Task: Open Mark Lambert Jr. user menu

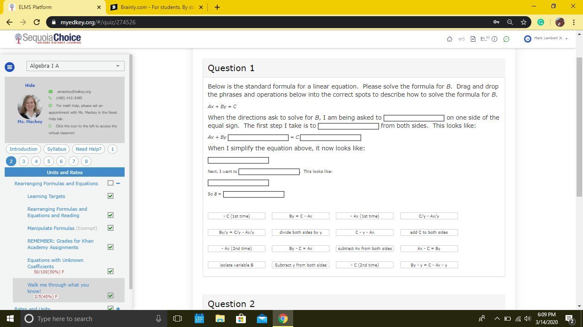Action: click(x=547, y=39)
